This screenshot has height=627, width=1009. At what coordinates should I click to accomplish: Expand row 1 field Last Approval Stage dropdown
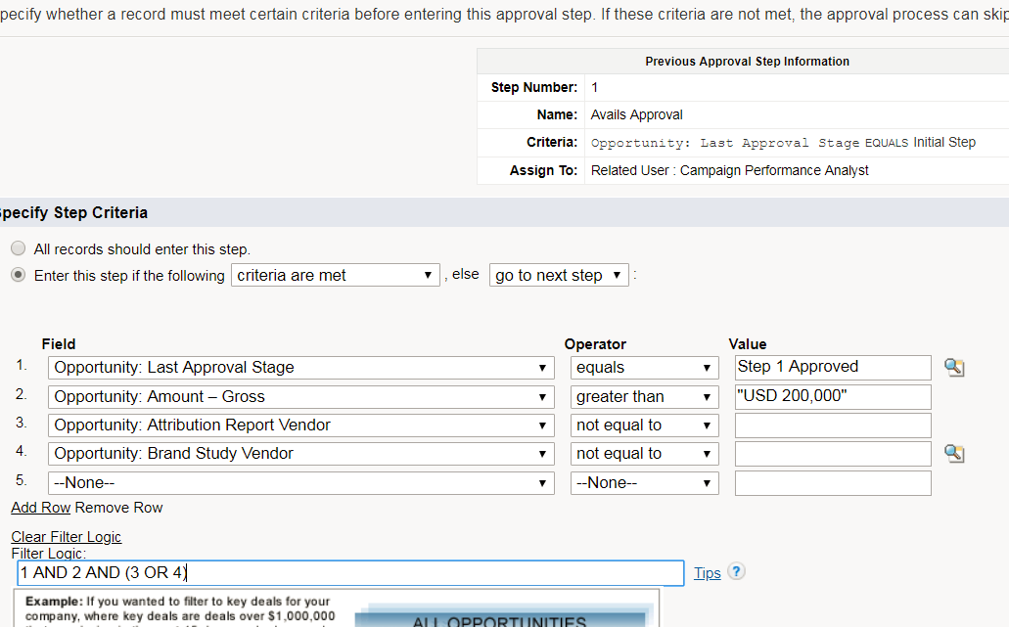301,368
